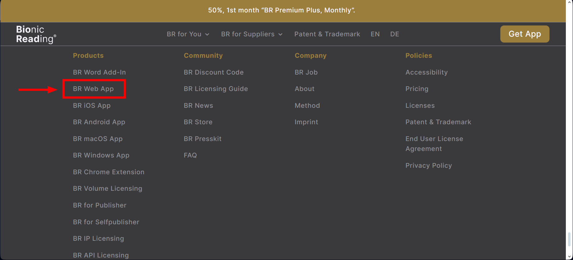This screenshot has width=573, height=260.
Task: Open the BR Web App link
Action: point(93,89)
